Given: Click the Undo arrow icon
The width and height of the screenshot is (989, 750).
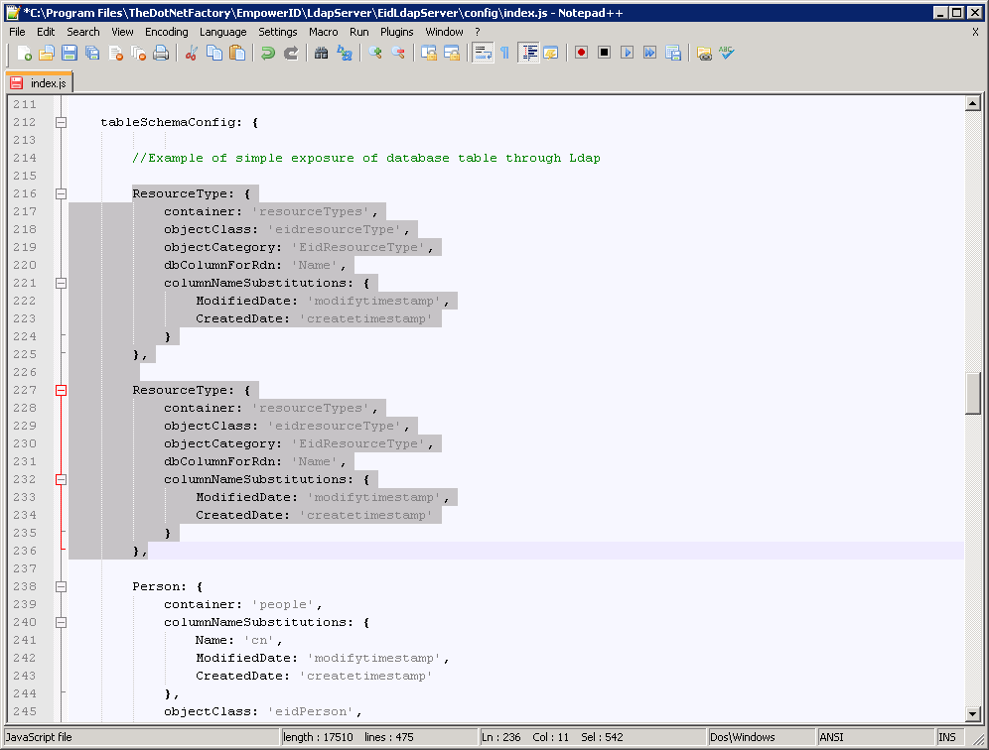Looking at the screenshot, I should point(268,53).
